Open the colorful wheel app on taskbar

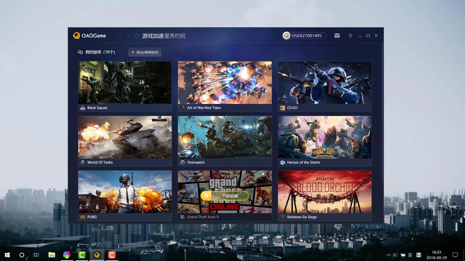[66, 255]
